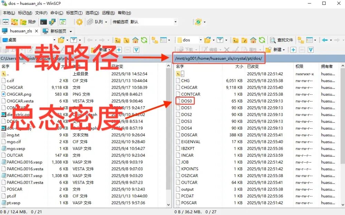
Task: Click the remote 新建 button
Action: pyautogui.click(x=277, y=50)
